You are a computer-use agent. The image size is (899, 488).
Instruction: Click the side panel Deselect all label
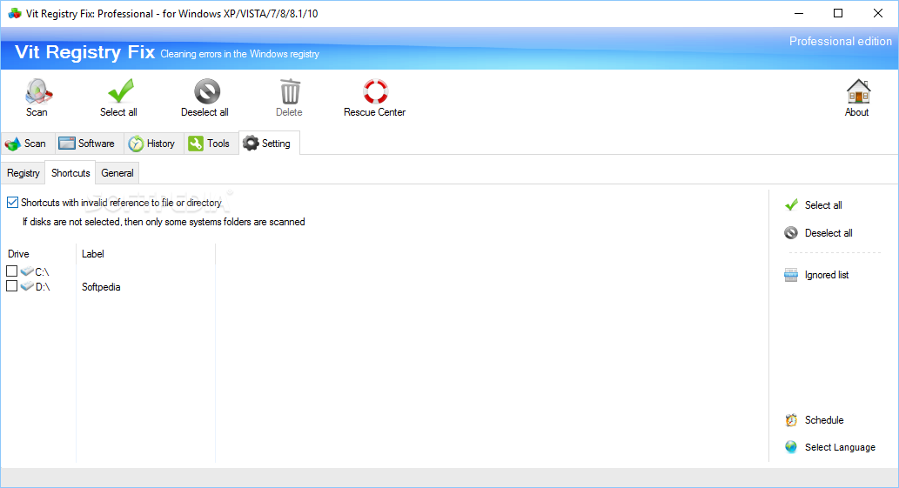tap(829, 233)
